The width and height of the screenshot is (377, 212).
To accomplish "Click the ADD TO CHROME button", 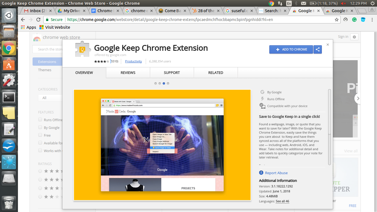I will [291, 49].
